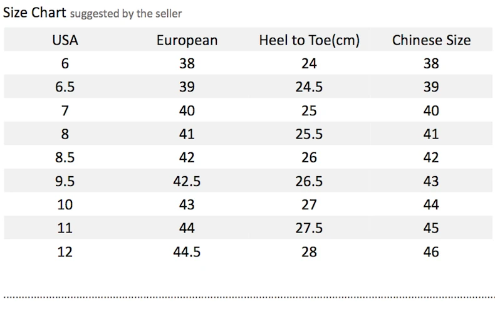Screen dimensions: 495x309
Task: Click the 27.5 heel to toe value
Action: coord(309,228)
